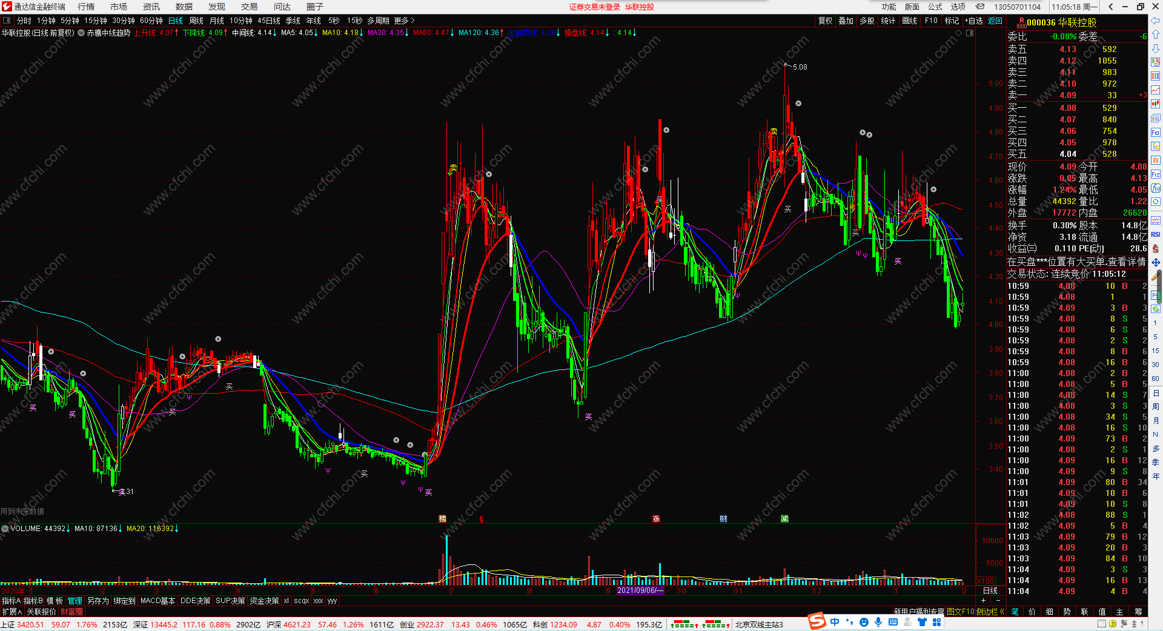
Task: Open the wavy indicator line icon in sidebar
Action: click(1156, 220)
